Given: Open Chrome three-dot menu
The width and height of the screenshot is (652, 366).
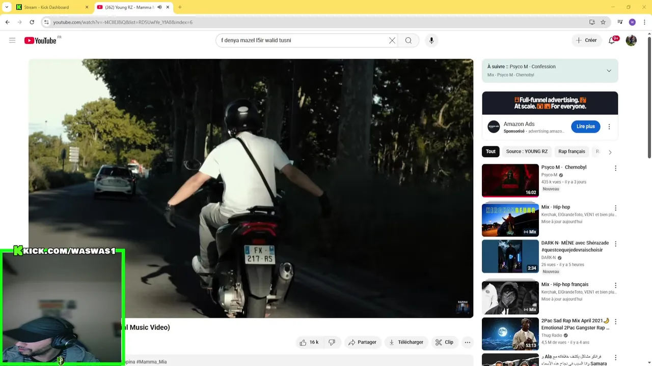Looking at the screenshot, I should pos(644,22).
